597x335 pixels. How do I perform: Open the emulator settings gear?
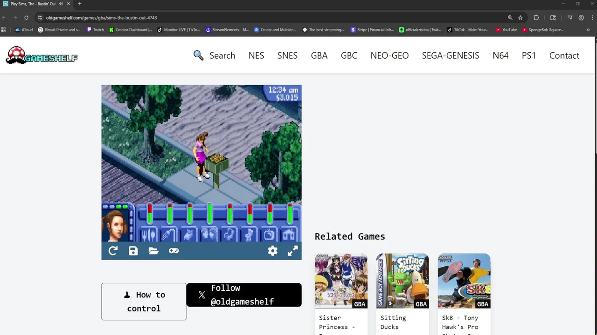pos(273,251)
